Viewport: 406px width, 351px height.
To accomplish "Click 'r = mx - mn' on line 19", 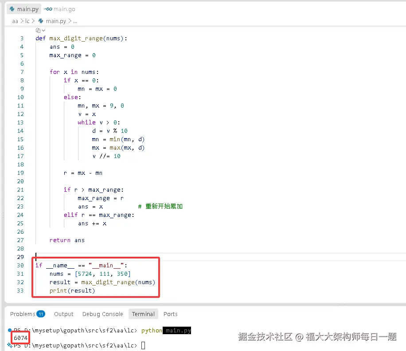I will [x=83, y=173].
